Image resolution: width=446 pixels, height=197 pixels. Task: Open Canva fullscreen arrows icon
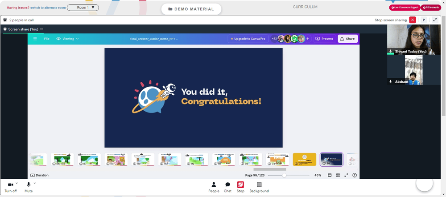click(x=346, y=175)
